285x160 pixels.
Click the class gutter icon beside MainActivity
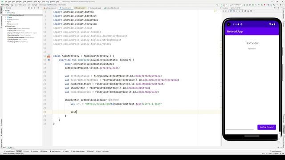coord(49,56)
